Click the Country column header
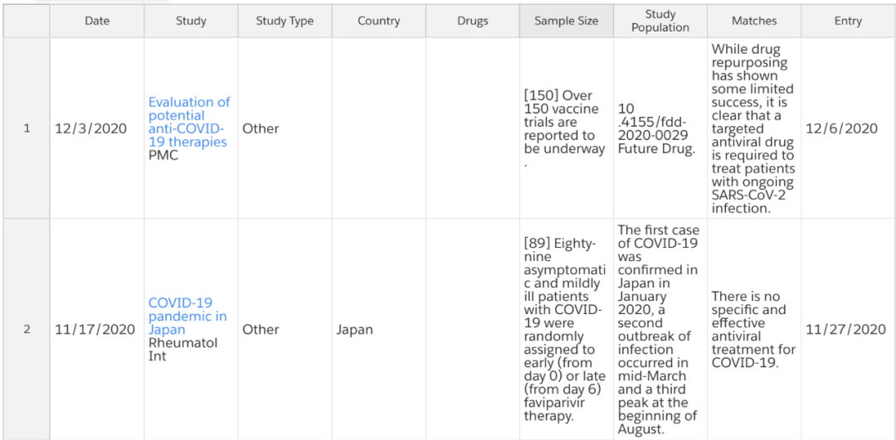 [378, 21]
